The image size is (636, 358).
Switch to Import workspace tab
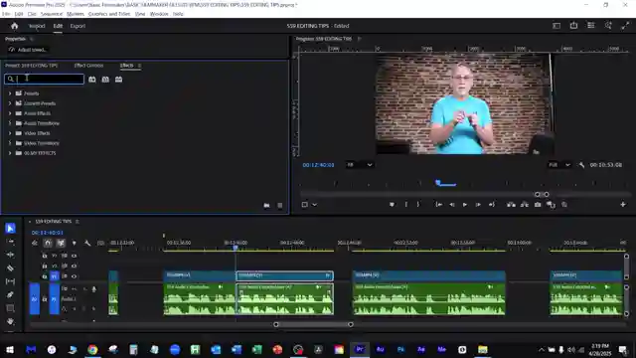[37, 26]
